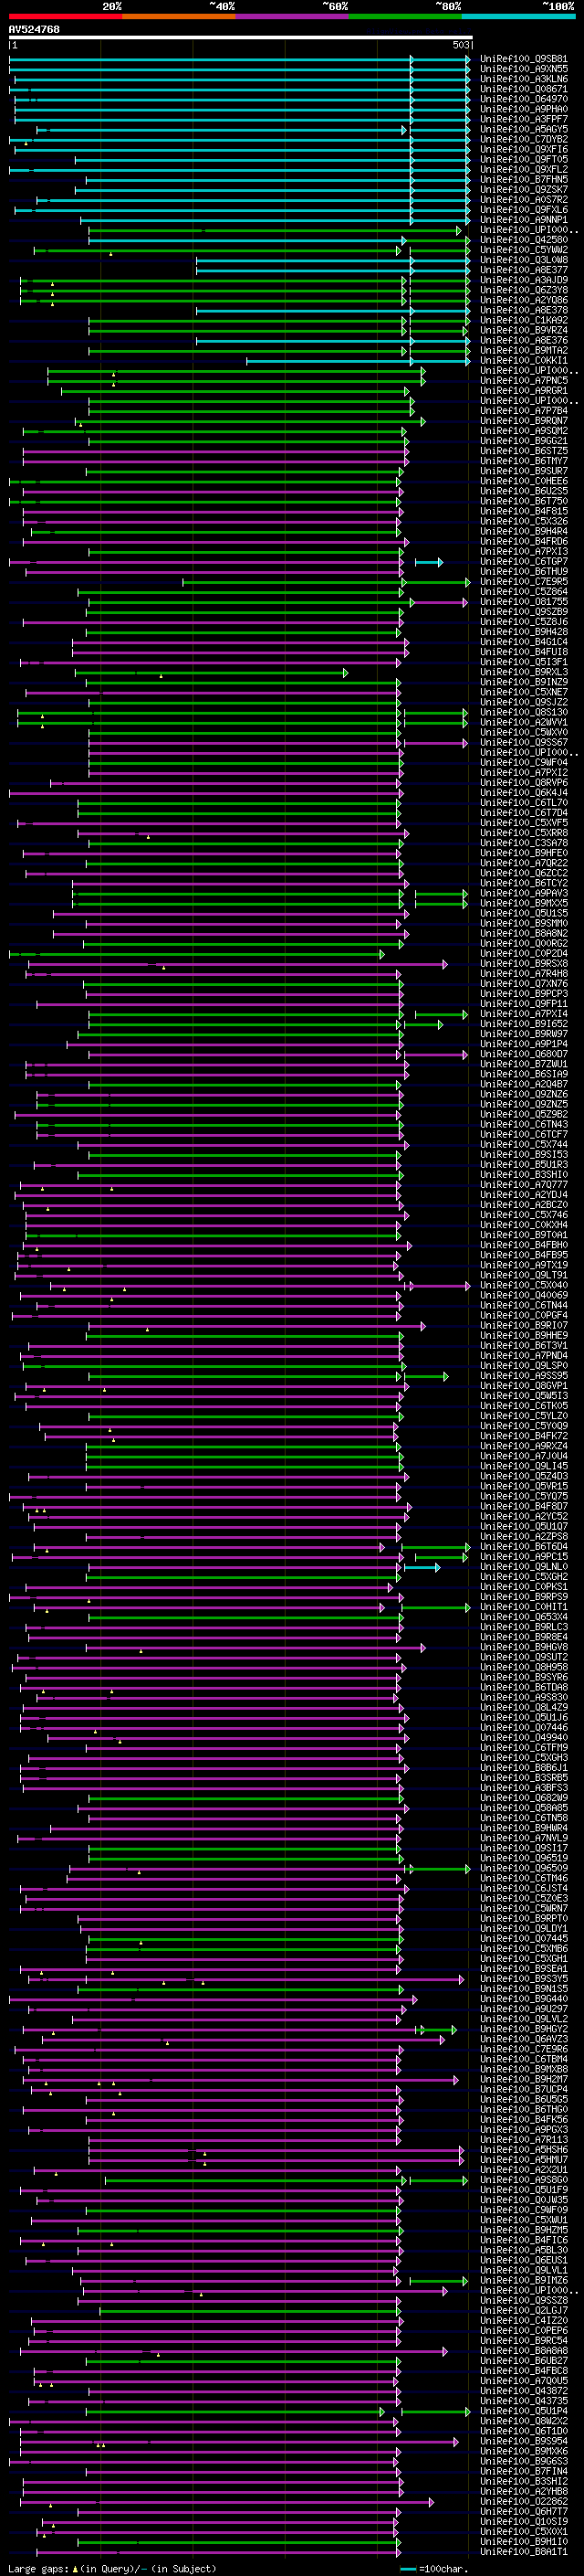The width and height of the screenshot is (584, 2576).
Task: Select hit UniRef100_C5YWW2
Action: (524, 250)
